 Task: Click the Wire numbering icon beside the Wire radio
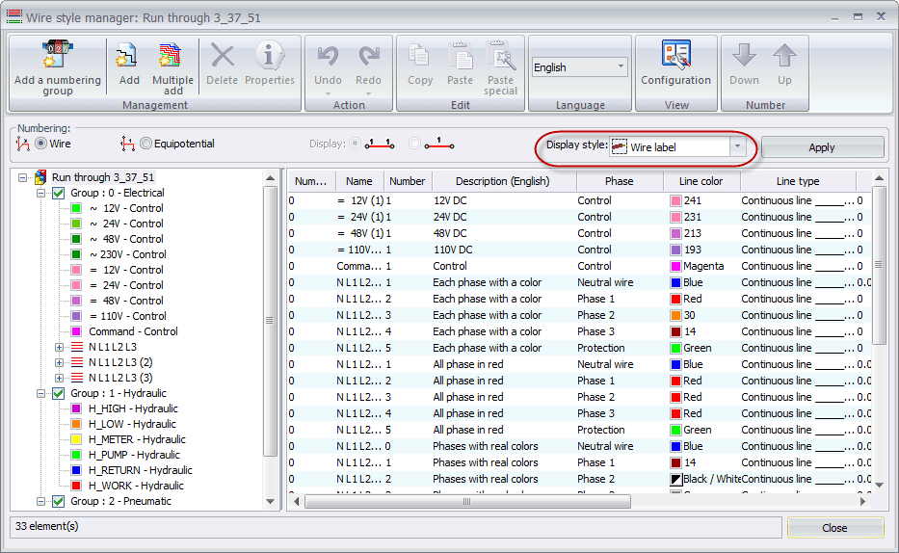tap(23, 144)
